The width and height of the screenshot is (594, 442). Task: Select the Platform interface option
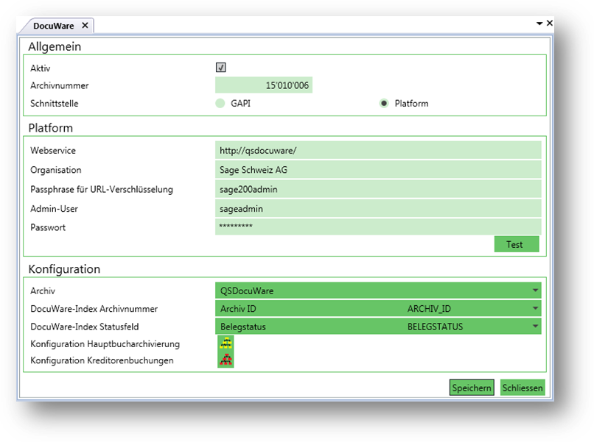[384, 103]
